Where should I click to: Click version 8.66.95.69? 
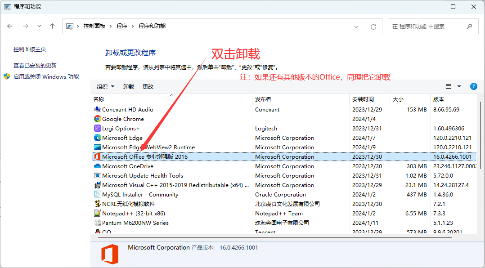(446, 109)
